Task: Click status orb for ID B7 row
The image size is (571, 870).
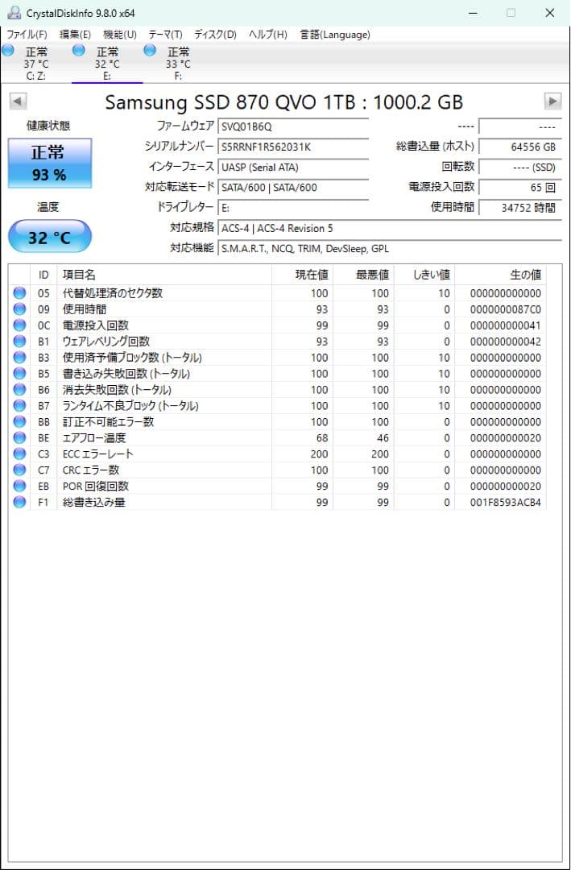Action: 20,405
